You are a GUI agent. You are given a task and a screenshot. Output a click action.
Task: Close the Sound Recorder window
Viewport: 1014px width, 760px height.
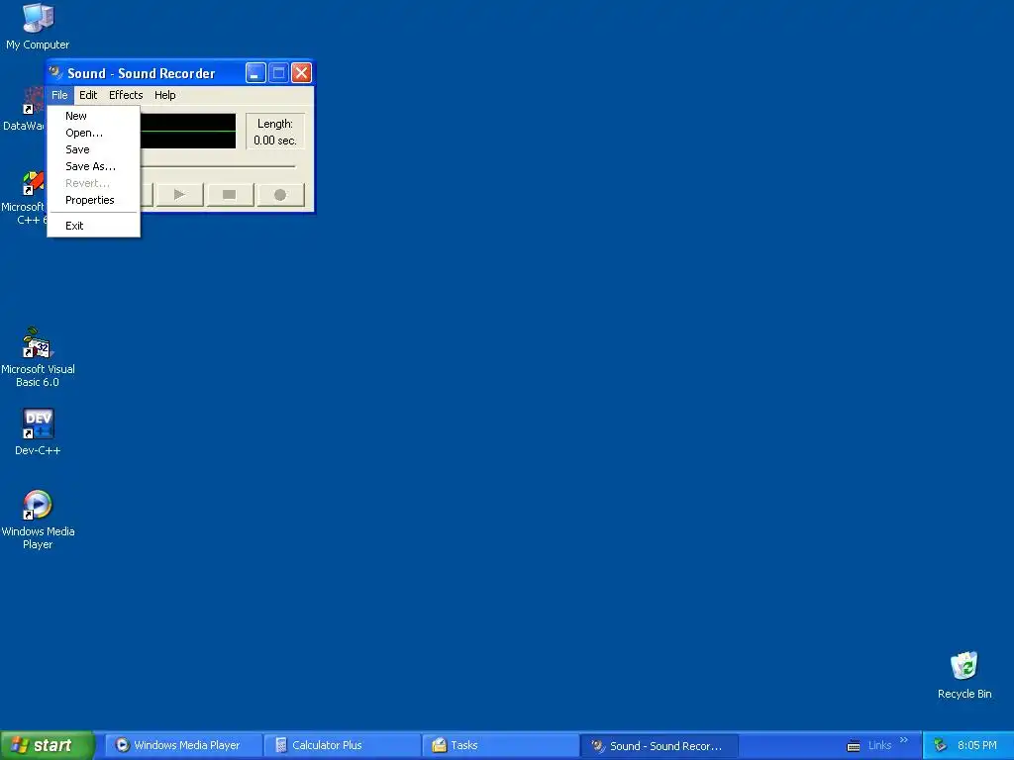click(x=301, y=73)
